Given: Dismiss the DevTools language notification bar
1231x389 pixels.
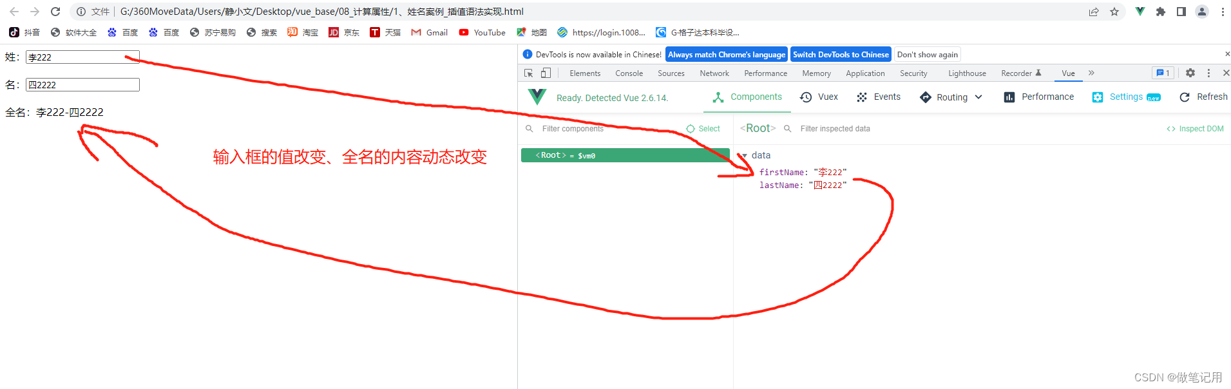Looking at the screenshot, I should 1227,54.
